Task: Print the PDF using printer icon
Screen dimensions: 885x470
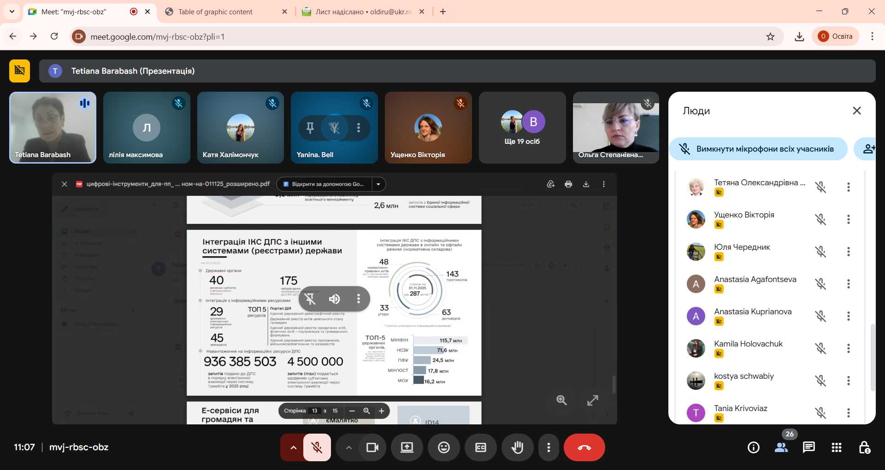Action: pyautogui.click(x=568, y=184)
